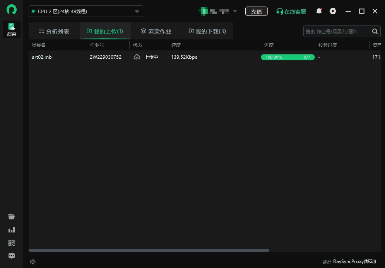This screenshot has width=385, height=268.
Task: Click the horizontal scrollbar at bottom
Action: pyautogui.click(x=149, y=250)
